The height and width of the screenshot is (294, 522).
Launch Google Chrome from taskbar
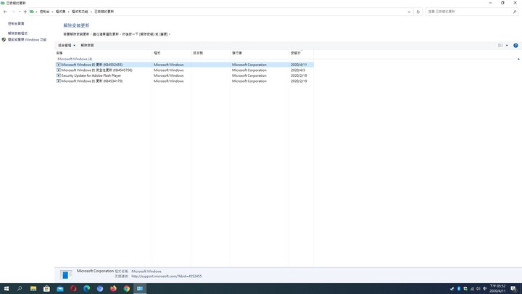tap(126, 289)
